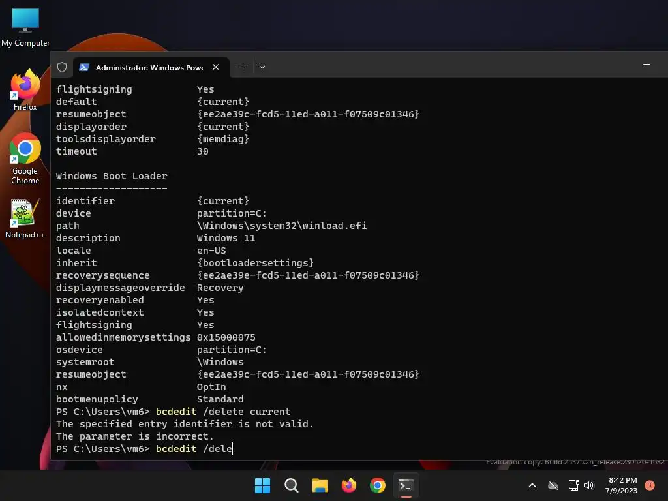Click the 'device' value 'partition=C:'
Image resolution: width=668 pixels, height=501 pixels.
pos(232,213)
